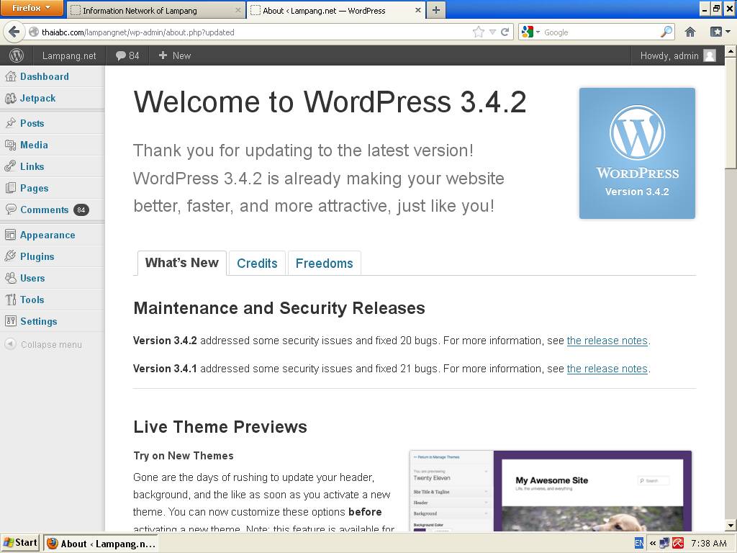
Task: Click the Appearance icon in sidebar
Action: [10, 235]
